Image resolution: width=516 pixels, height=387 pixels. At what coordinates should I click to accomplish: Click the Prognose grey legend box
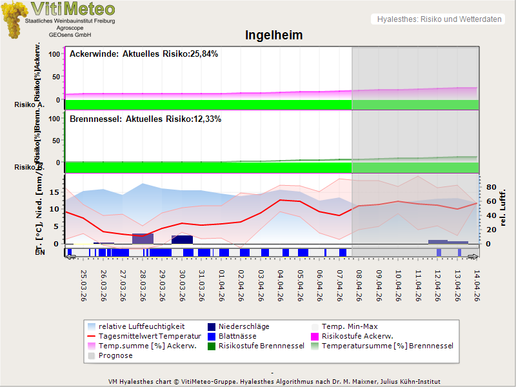point(91,355)
